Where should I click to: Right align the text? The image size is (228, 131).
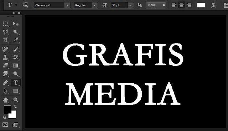coord(189,5)
